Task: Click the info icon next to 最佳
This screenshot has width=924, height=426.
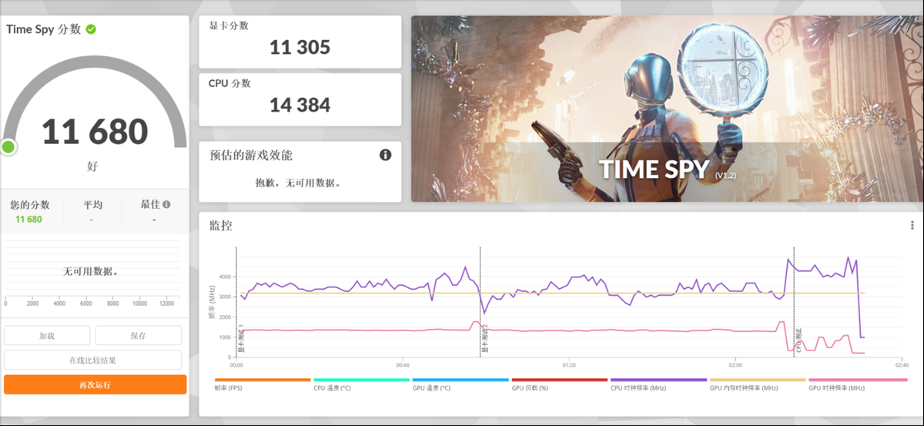Action: pos(166,205)
